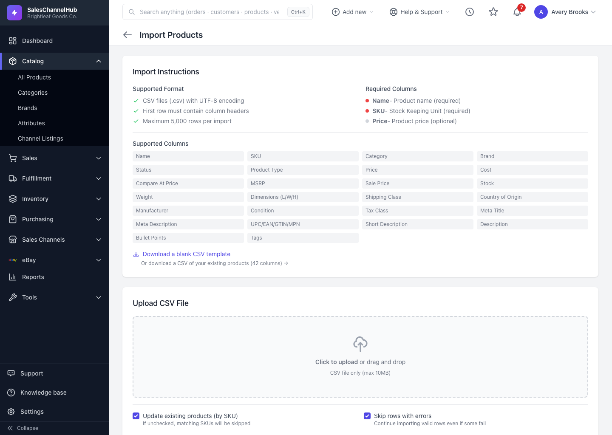Open the Avery Brooks account dropdown arrow
This screenshot has height=435, width=612.
(593, 12)
